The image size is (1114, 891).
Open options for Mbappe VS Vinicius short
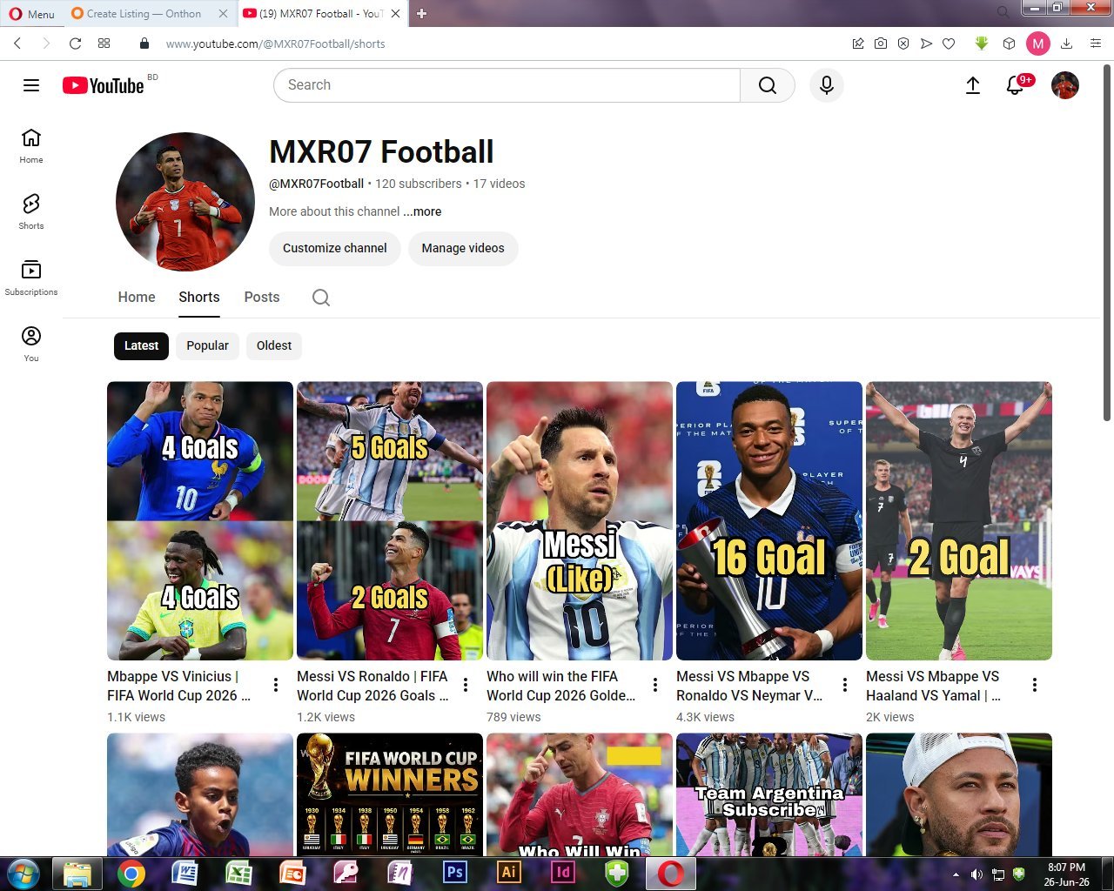click(x=276, y=685)
